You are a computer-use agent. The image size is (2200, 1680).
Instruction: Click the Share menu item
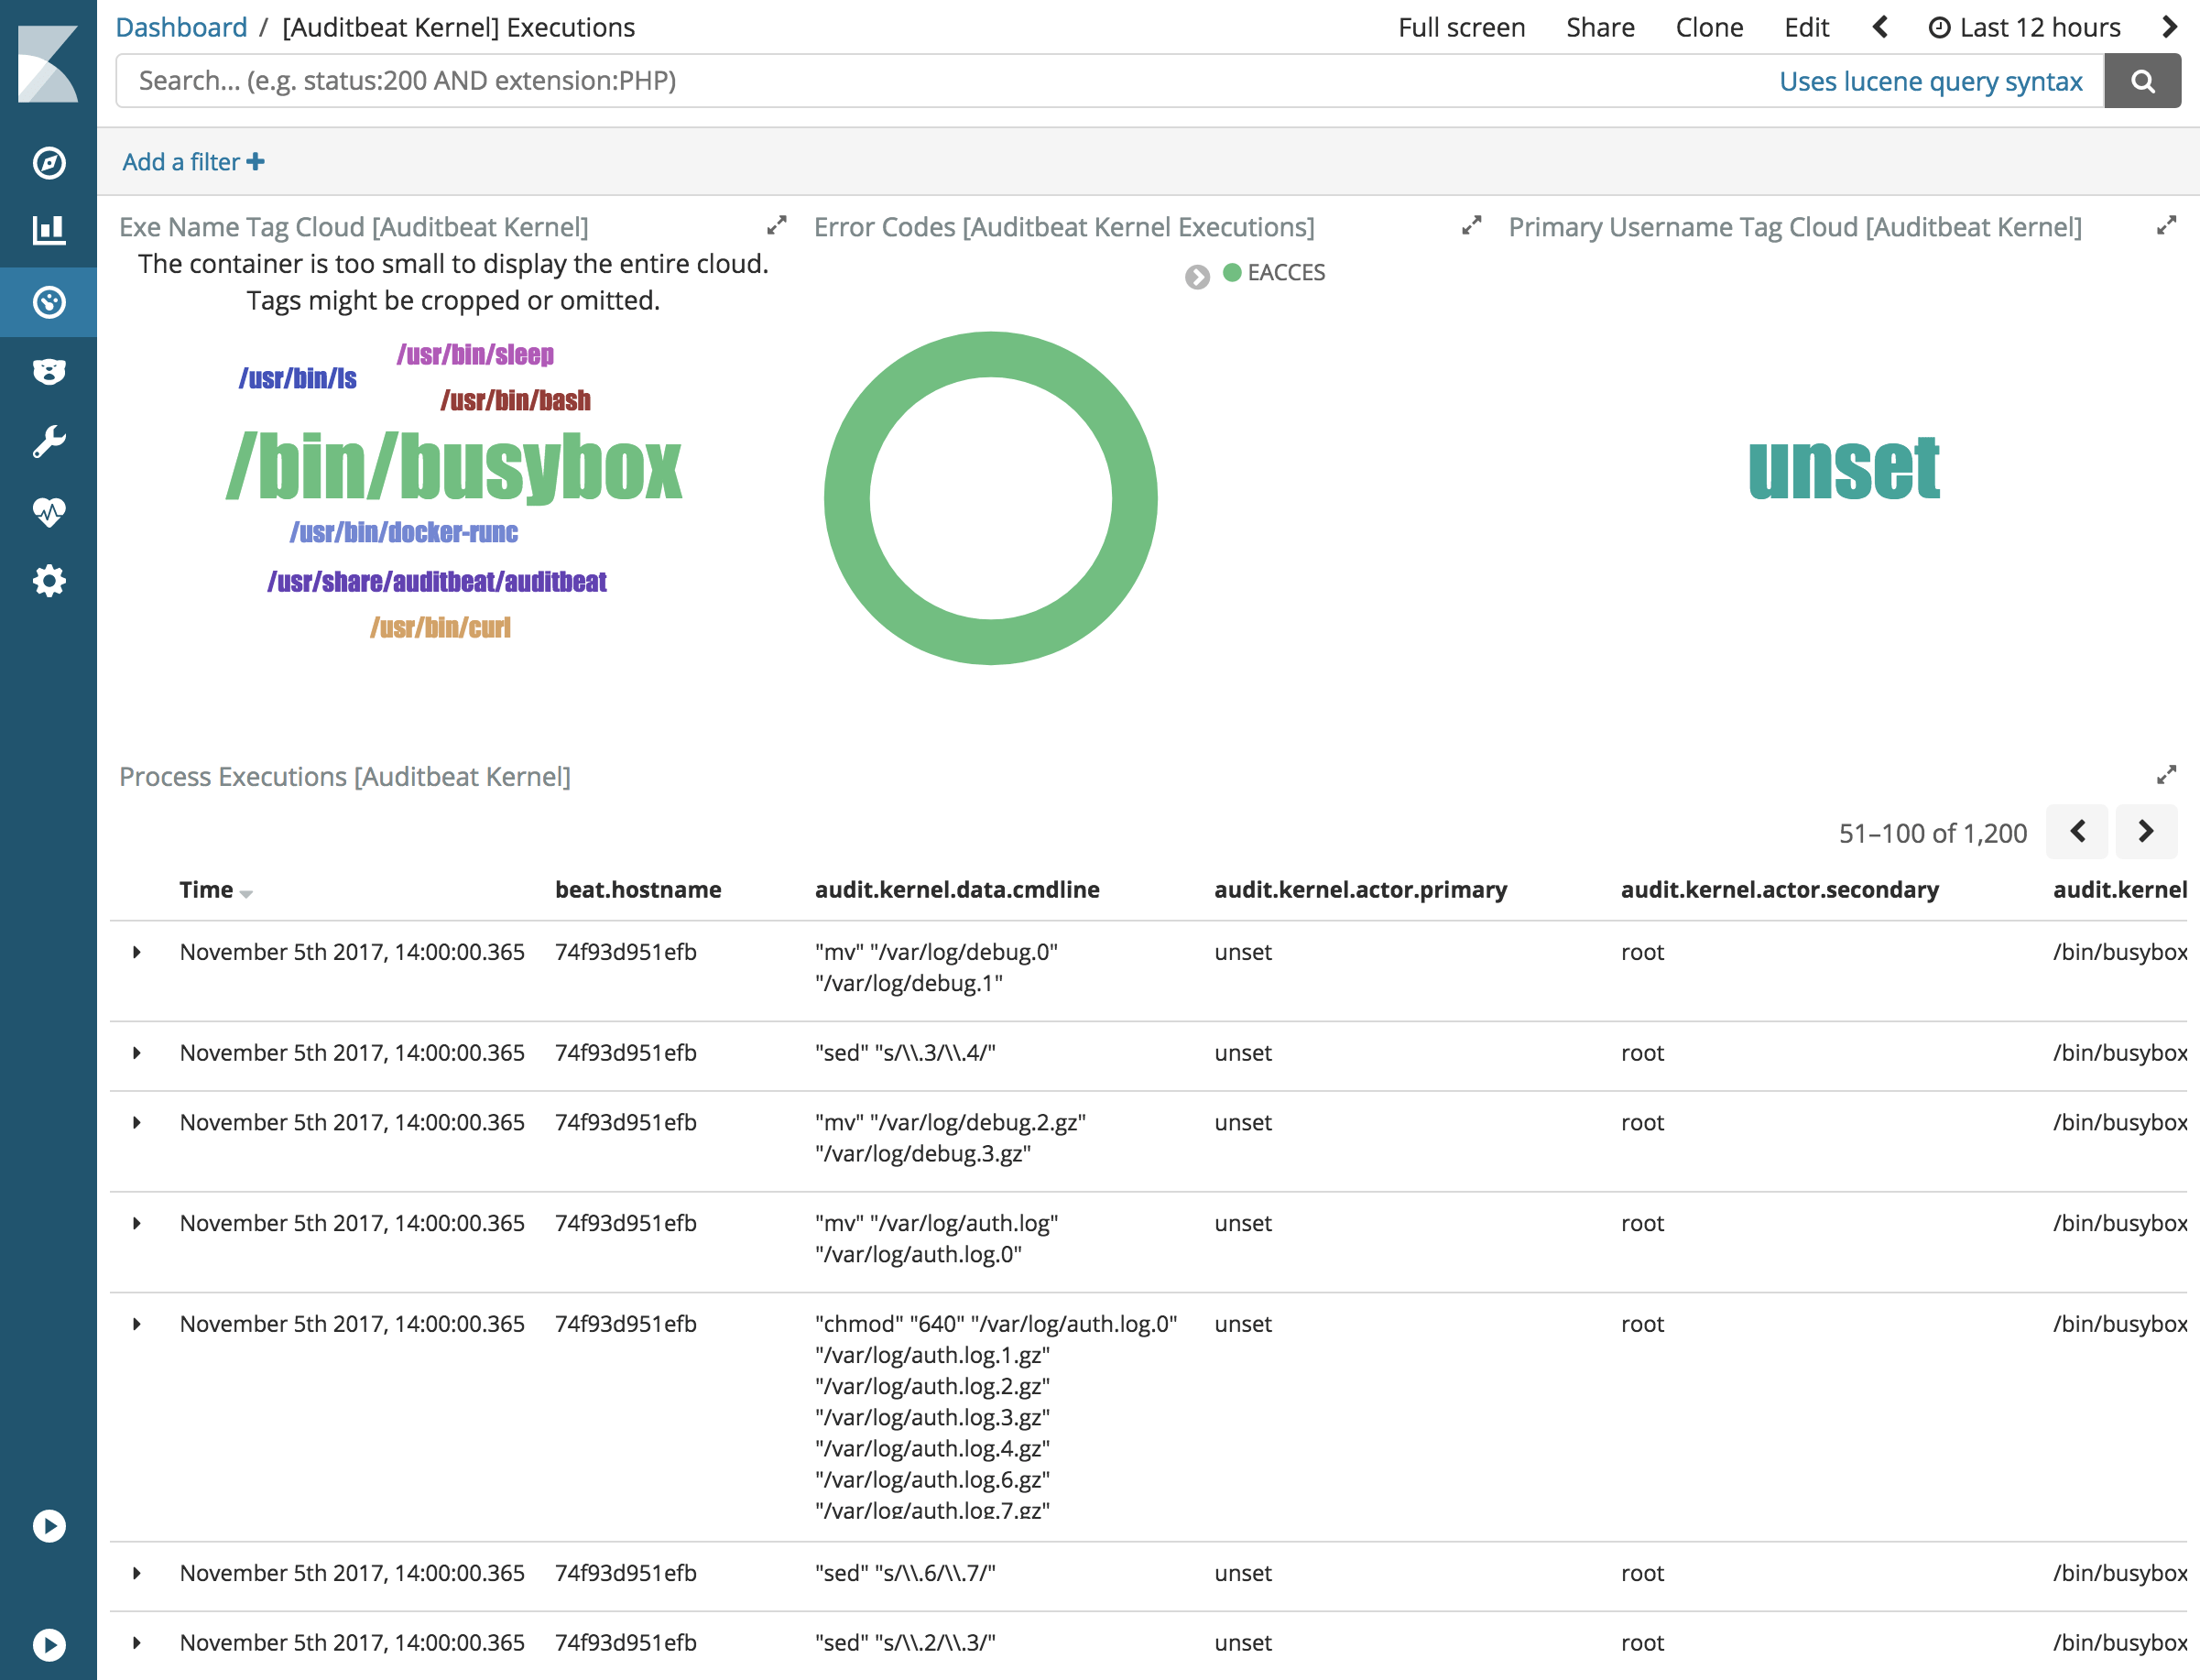coord(1599,27)
